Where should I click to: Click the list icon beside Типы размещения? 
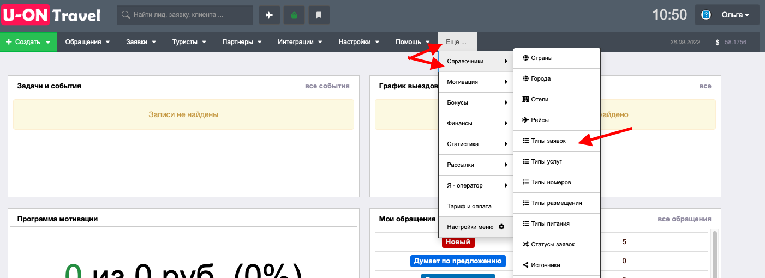(x=525, y=203)
